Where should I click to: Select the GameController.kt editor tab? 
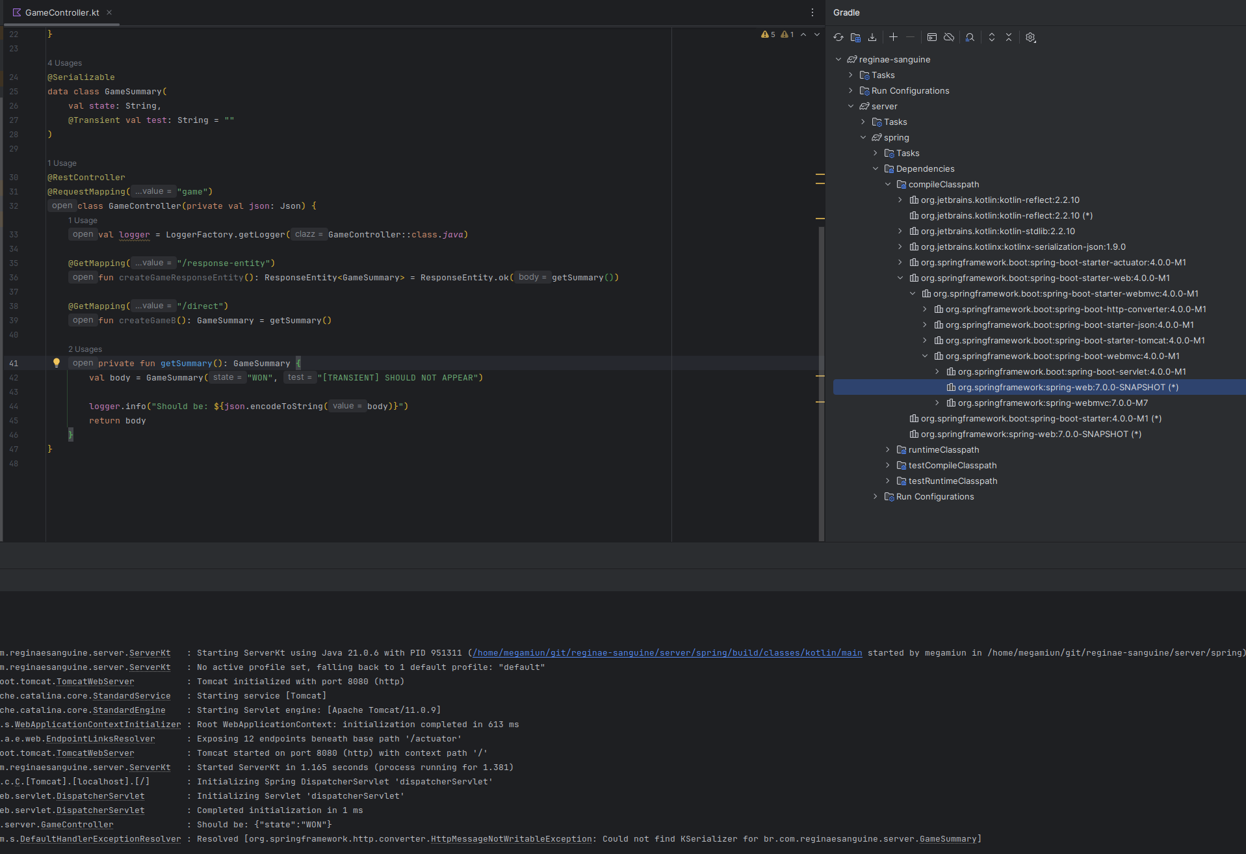tap(62, 12)
